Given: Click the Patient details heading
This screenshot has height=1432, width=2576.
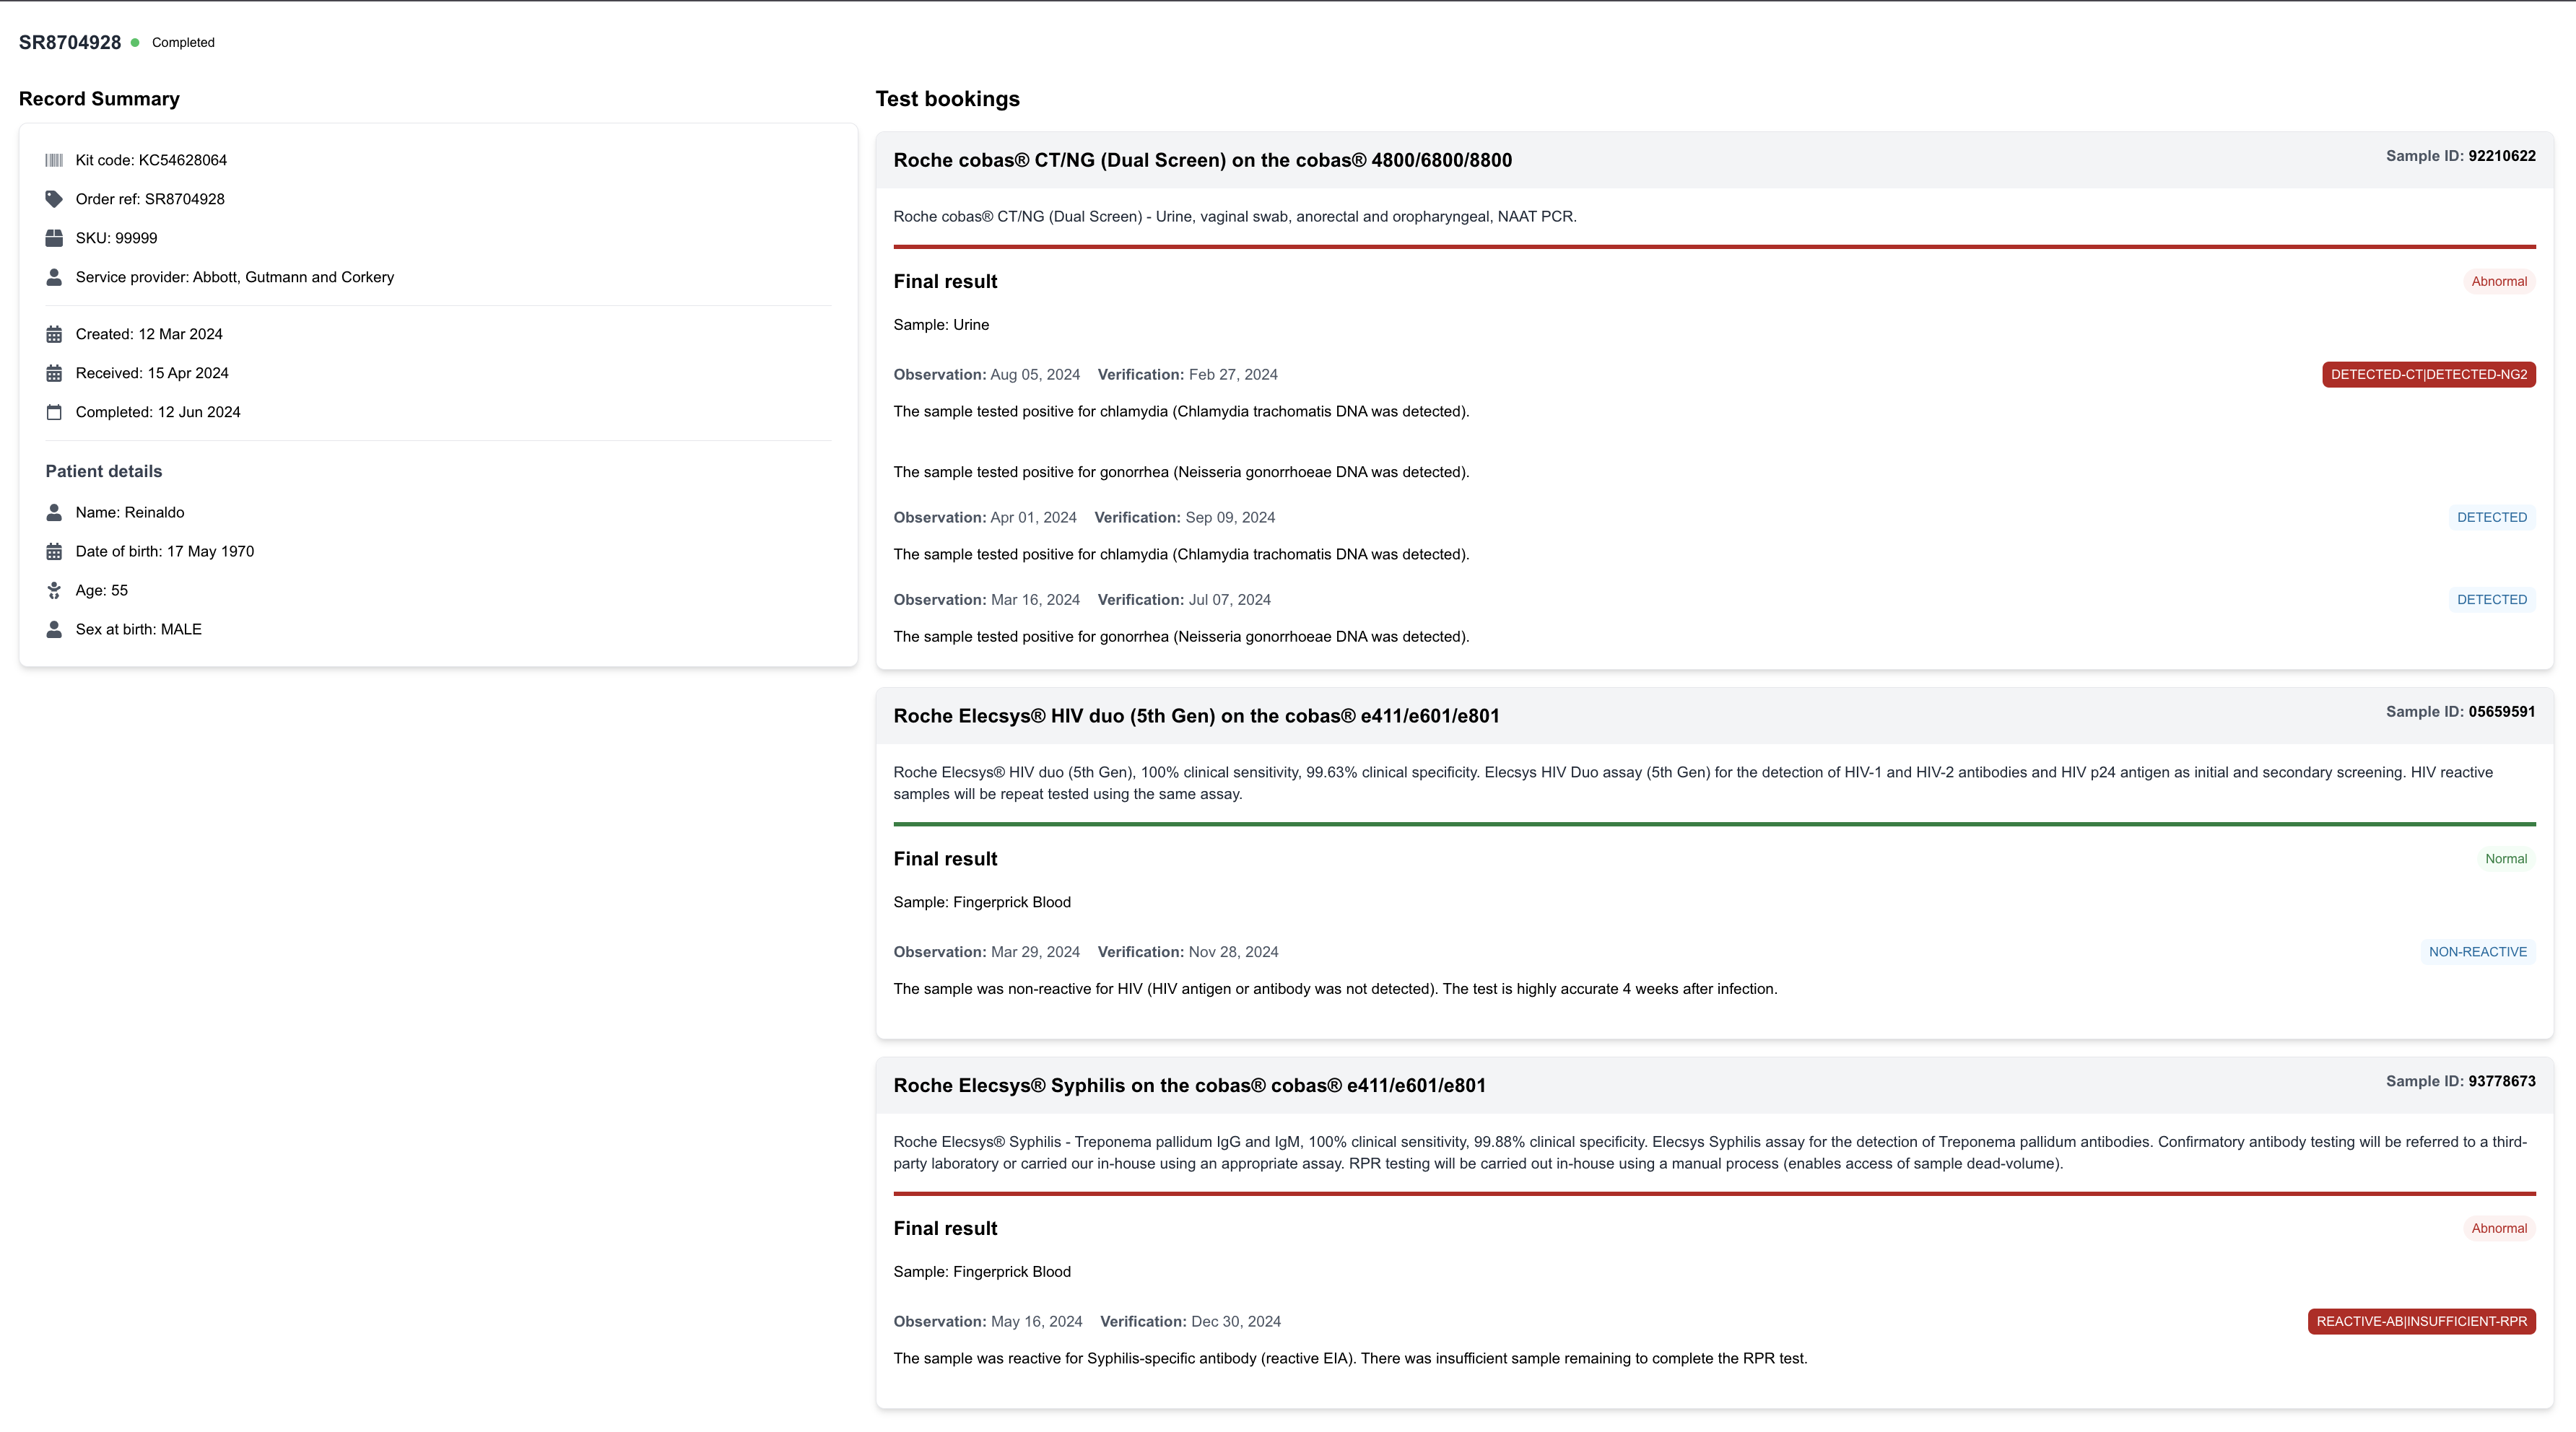Looking at the screenshot, I should click(x=104, y=471).
